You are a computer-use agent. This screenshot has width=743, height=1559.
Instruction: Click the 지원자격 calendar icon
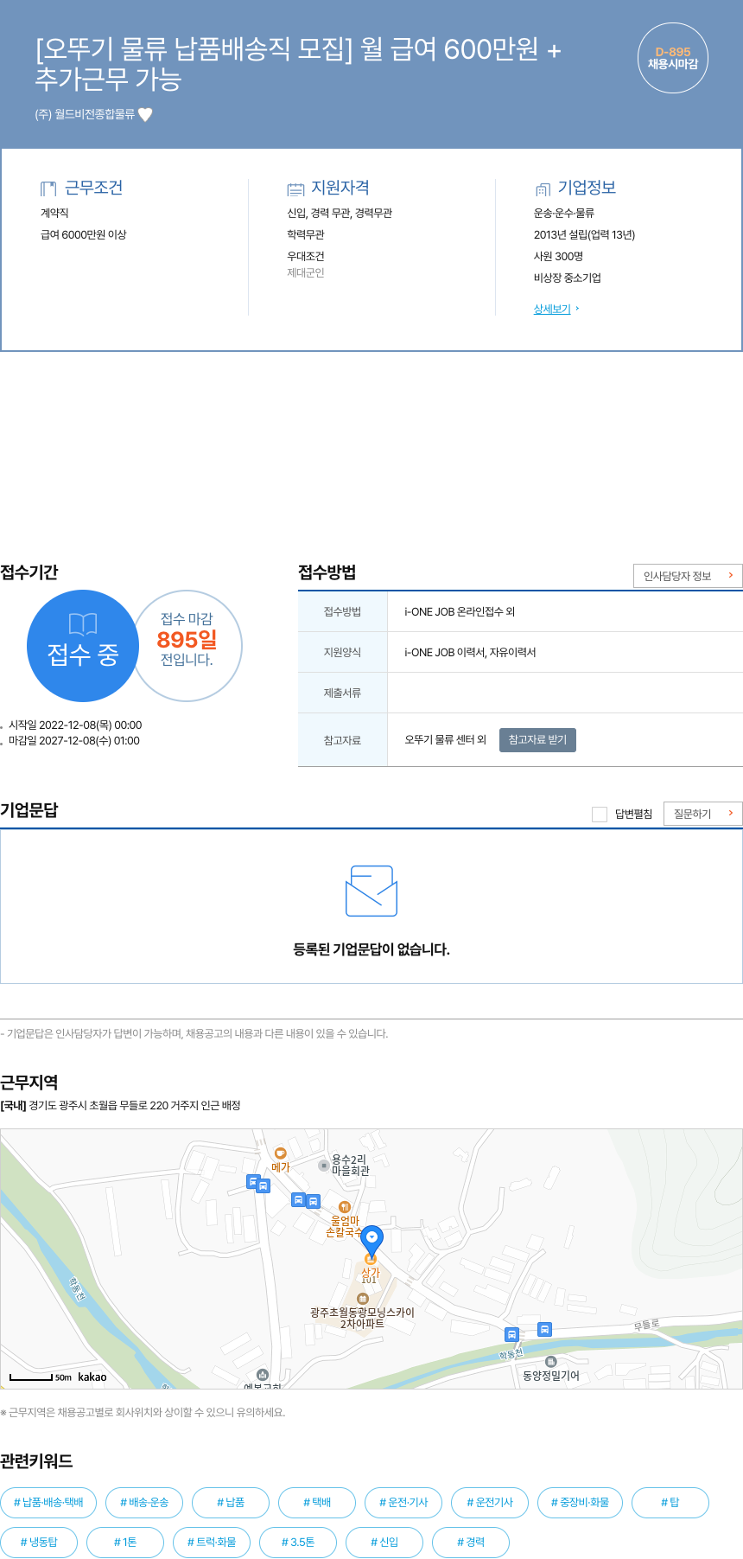click(x=295, y=188)
